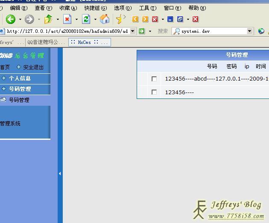Click the green Back navigation arrow
The image size is (269, 223).
click(10, 19)
